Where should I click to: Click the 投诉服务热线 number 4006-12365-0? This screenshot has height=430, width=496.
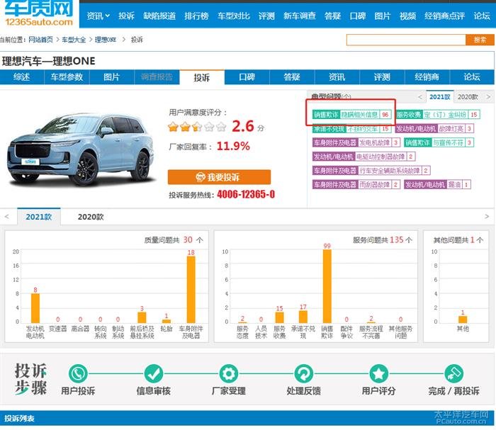point(246,194)
